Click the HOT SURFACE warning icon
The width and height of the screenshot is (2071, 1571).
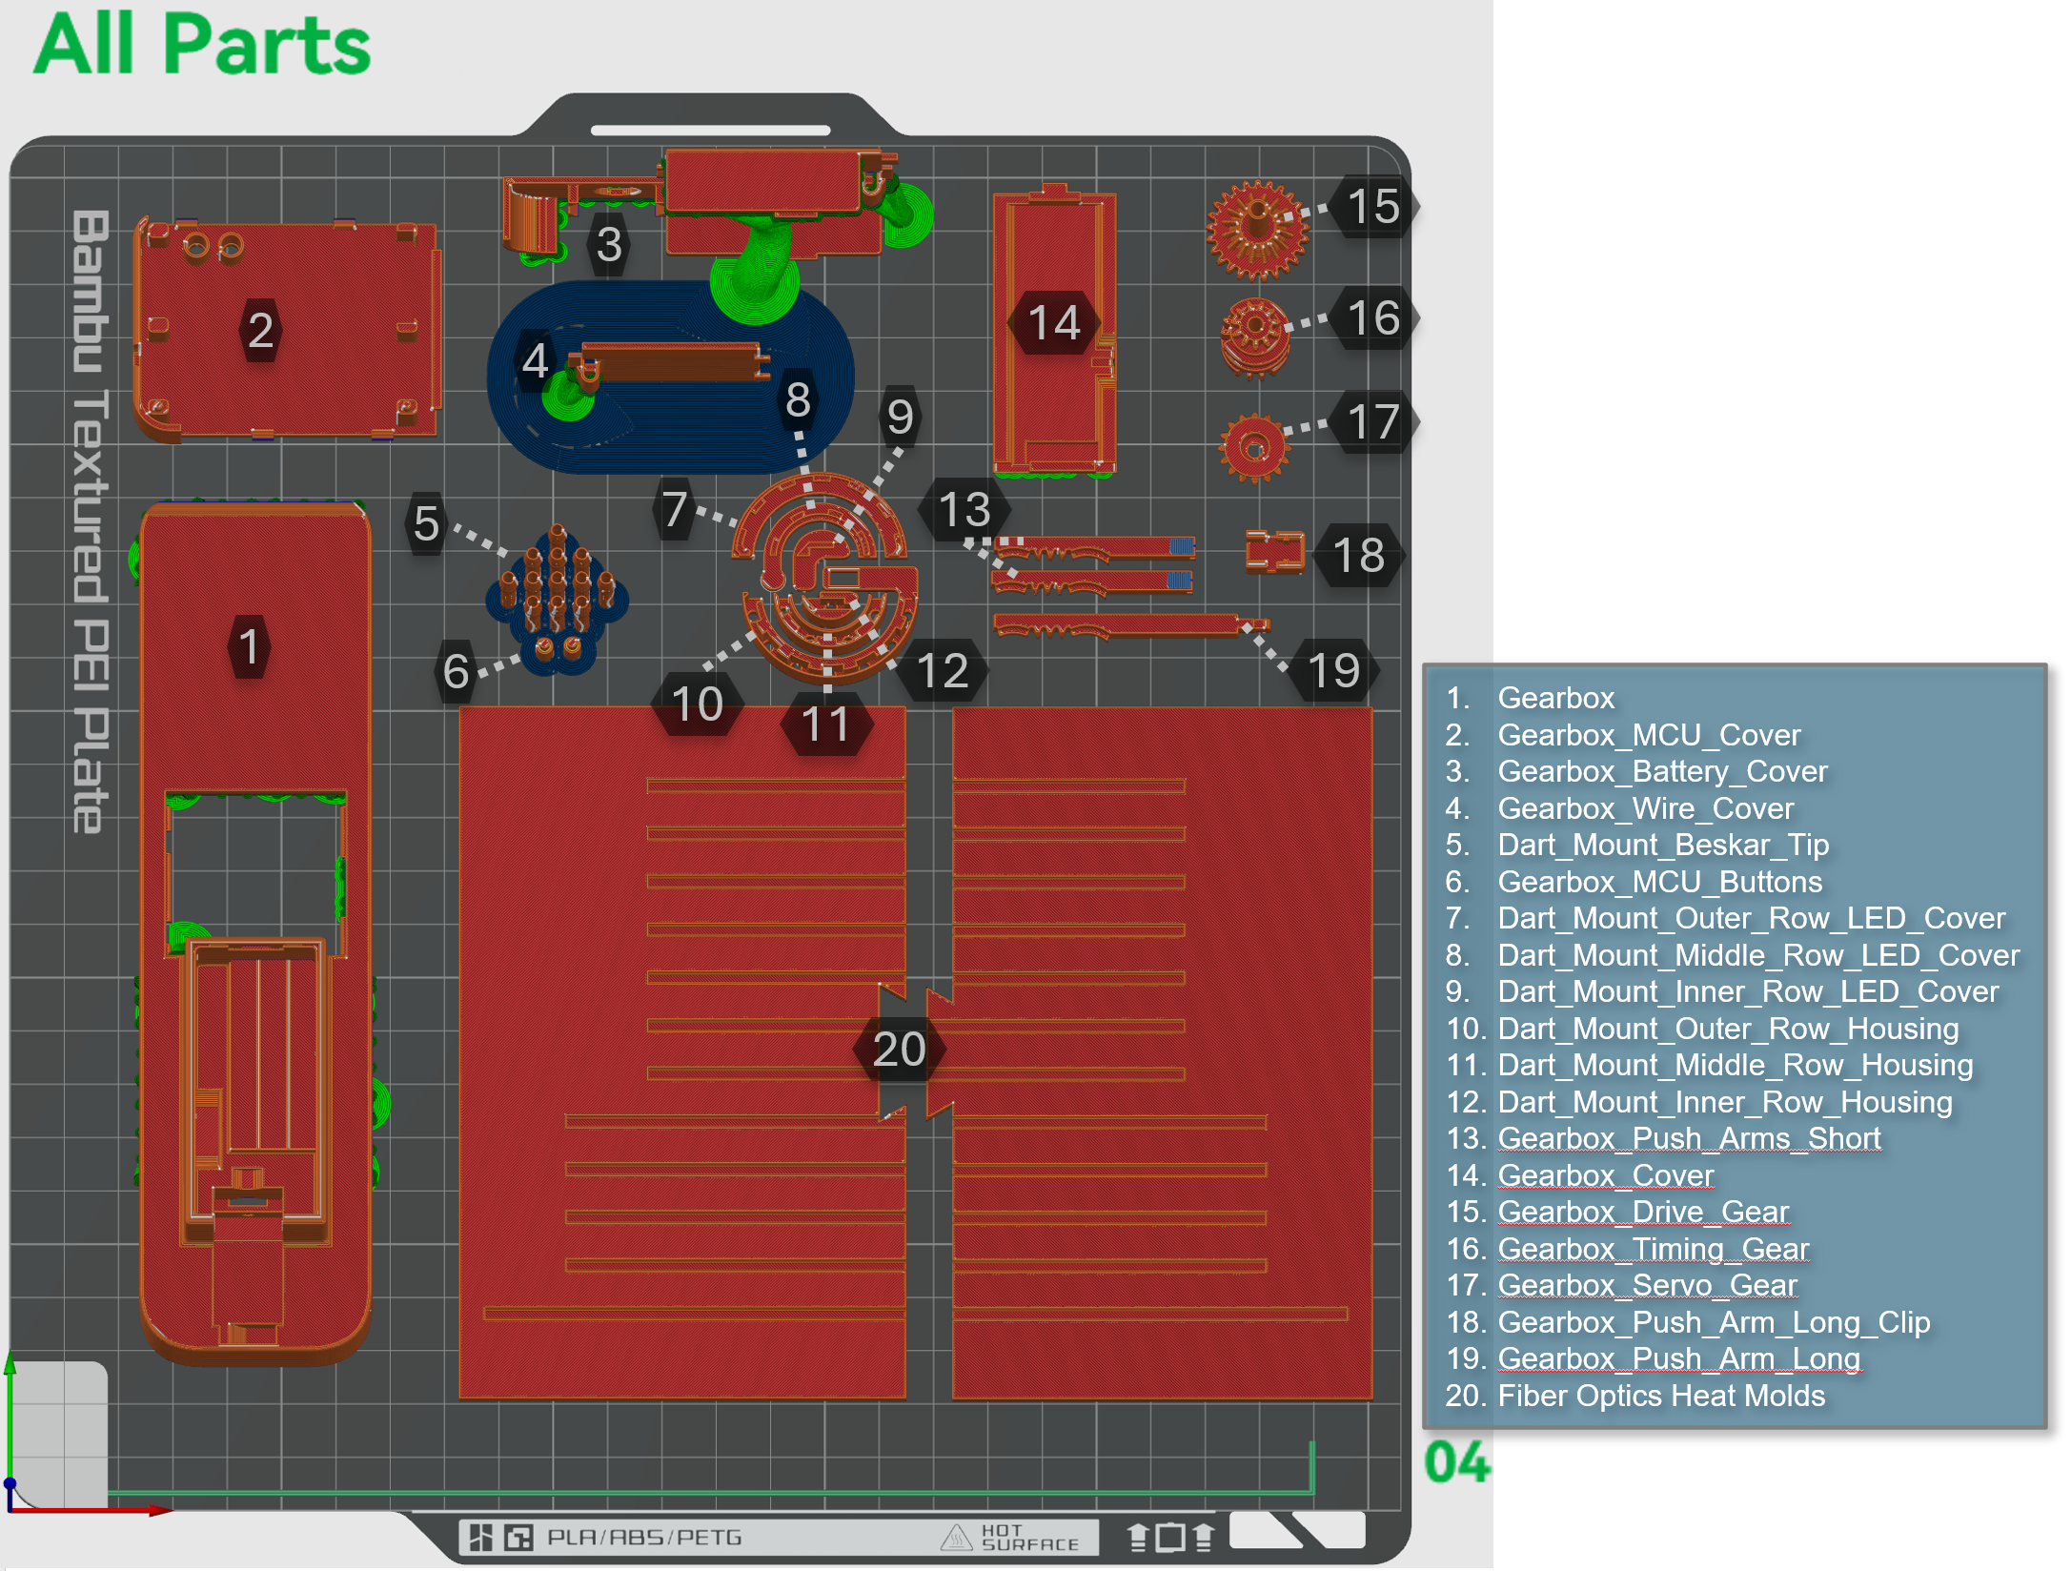[x=956, y=1537]
